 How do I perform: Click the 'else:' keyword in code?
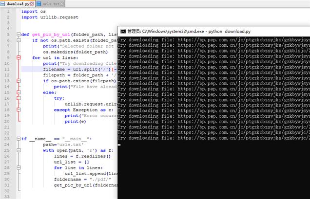(50, 92)
